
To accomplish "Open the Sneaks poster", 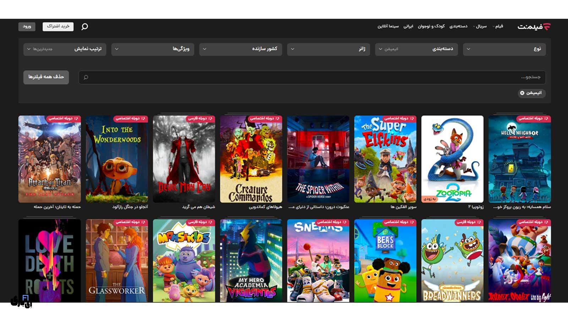I will coord(318,261).
